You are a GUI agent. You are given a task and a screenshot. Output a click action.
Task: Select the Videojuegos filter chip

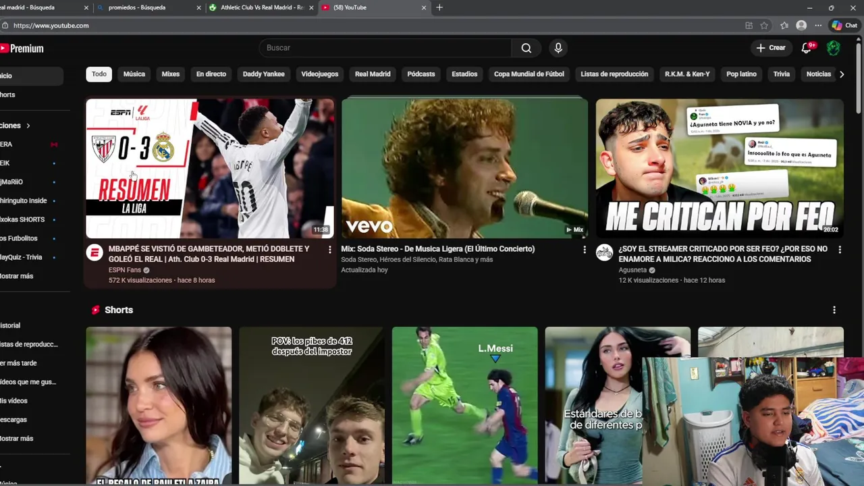pyautogui.click(x=320, y=74)
